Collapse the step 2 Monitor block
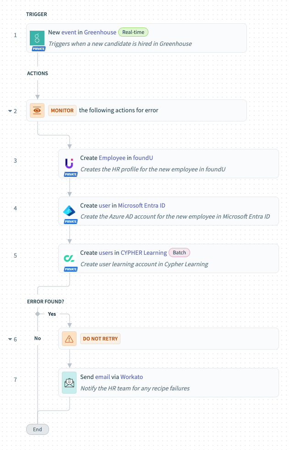 coord(10,111)
